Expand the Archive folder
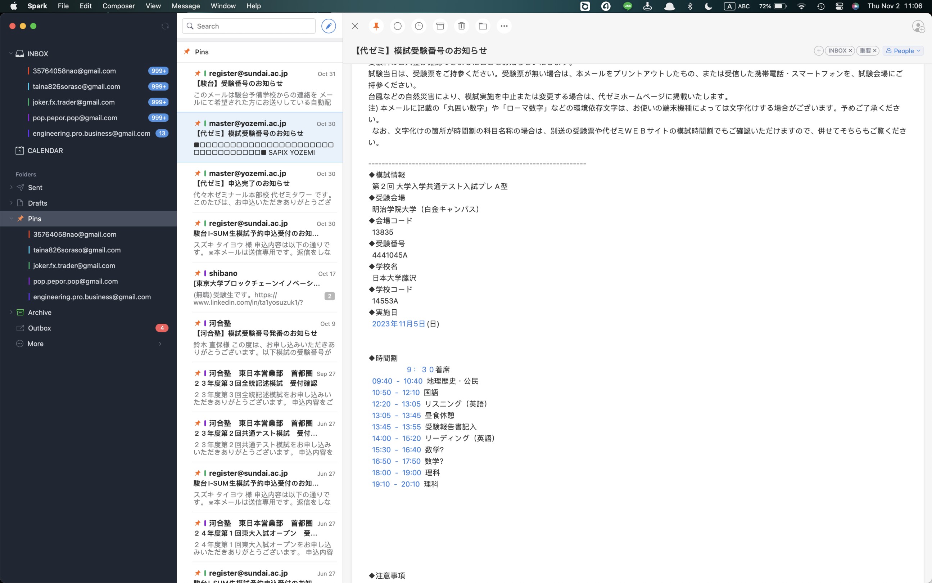 tap(11, 312)
